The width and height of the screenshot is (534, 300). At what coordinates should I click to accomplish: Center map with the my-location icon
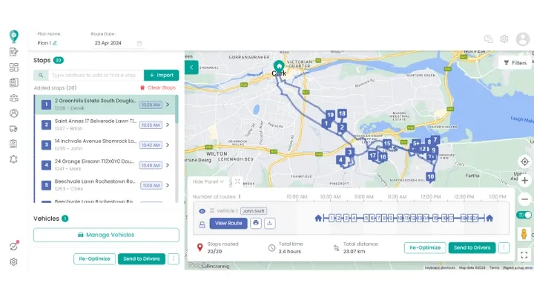(524, 161)
